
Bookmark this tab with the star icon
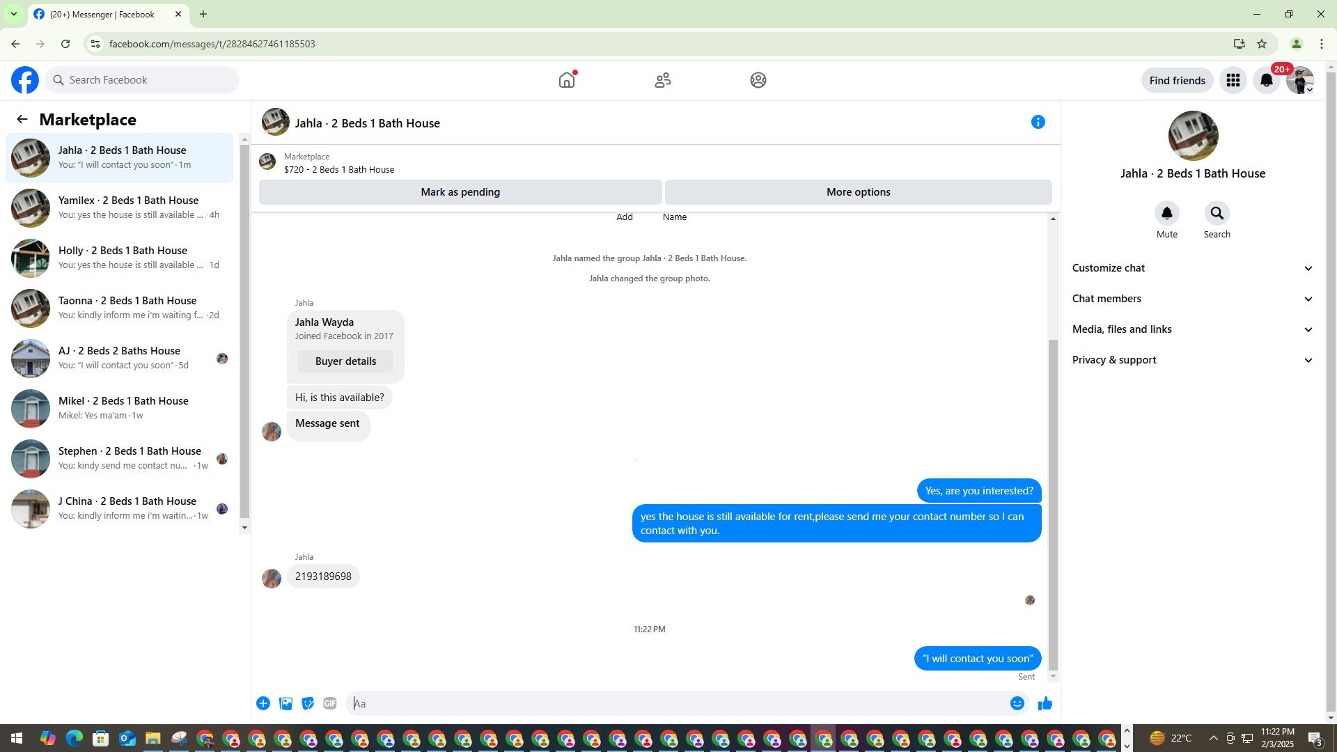click(1262, 44)
